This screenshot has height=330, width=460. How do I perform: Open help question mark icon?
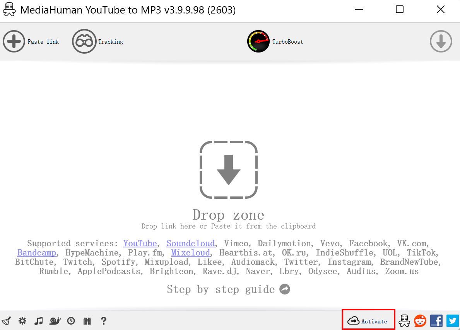pyautogui.click(x=103, y=321)
